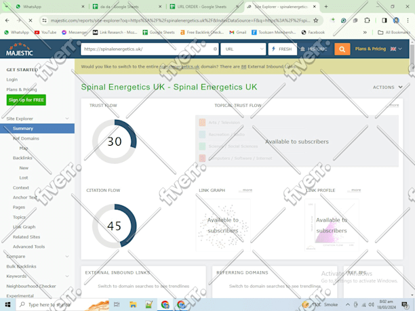Open Task View in taskbar
Screen dimensions: 415x311
coord(117,305)
